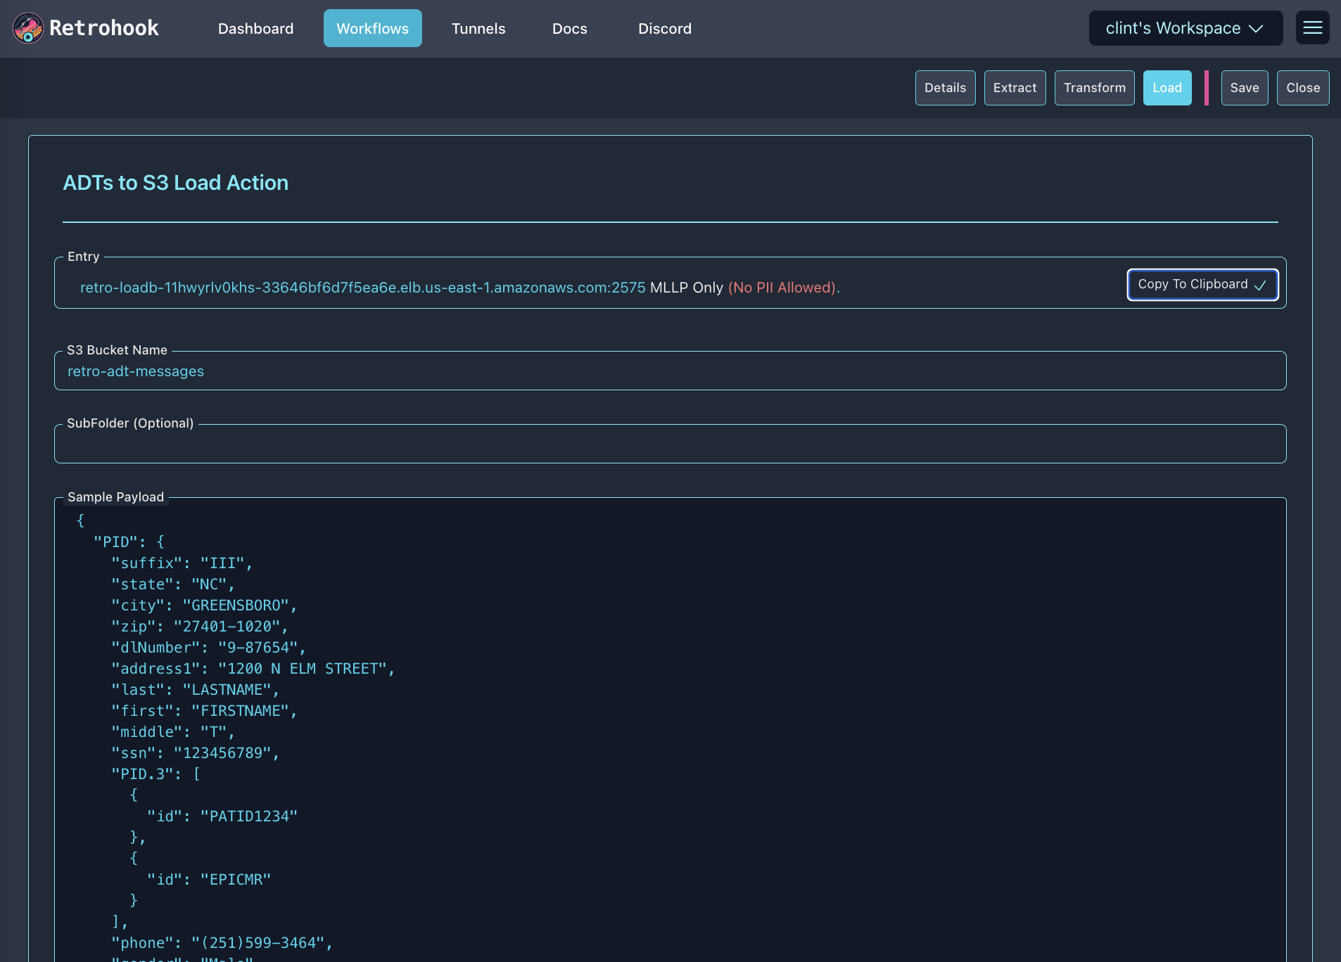1341x962 pixels.
Task: Click the Retrohook brand name
Action: click(x=104, y=28)
